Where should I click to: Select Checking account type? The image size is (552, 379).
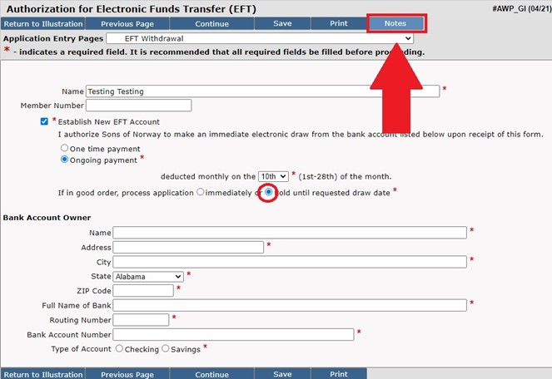[119, 349]
